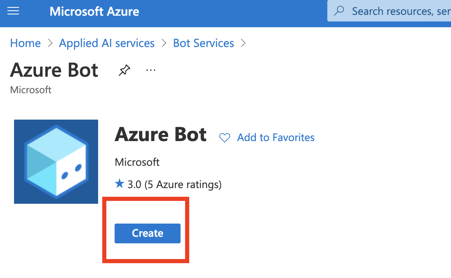Open the Azure ratings link
Viewport: 451px width, 278px height.
174,184
